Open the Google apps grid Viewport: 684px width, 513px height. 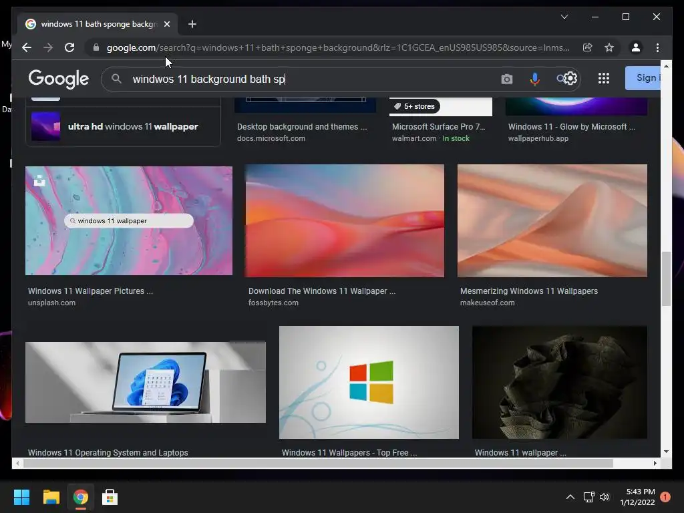[604, 79]
